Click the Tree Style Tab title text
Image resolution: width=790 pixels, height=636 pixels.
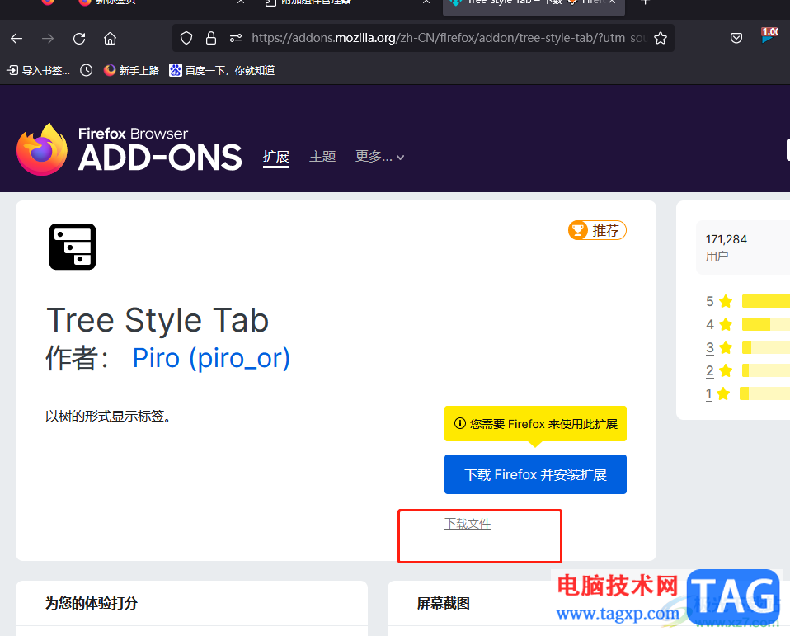tap(158, 320)
